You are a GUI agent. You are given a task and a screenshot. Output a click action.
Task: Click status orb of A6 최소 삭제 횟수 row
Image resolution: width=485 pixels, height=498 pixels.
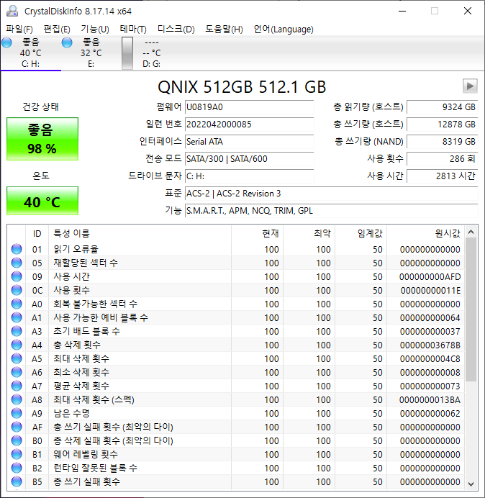[17, 372]
